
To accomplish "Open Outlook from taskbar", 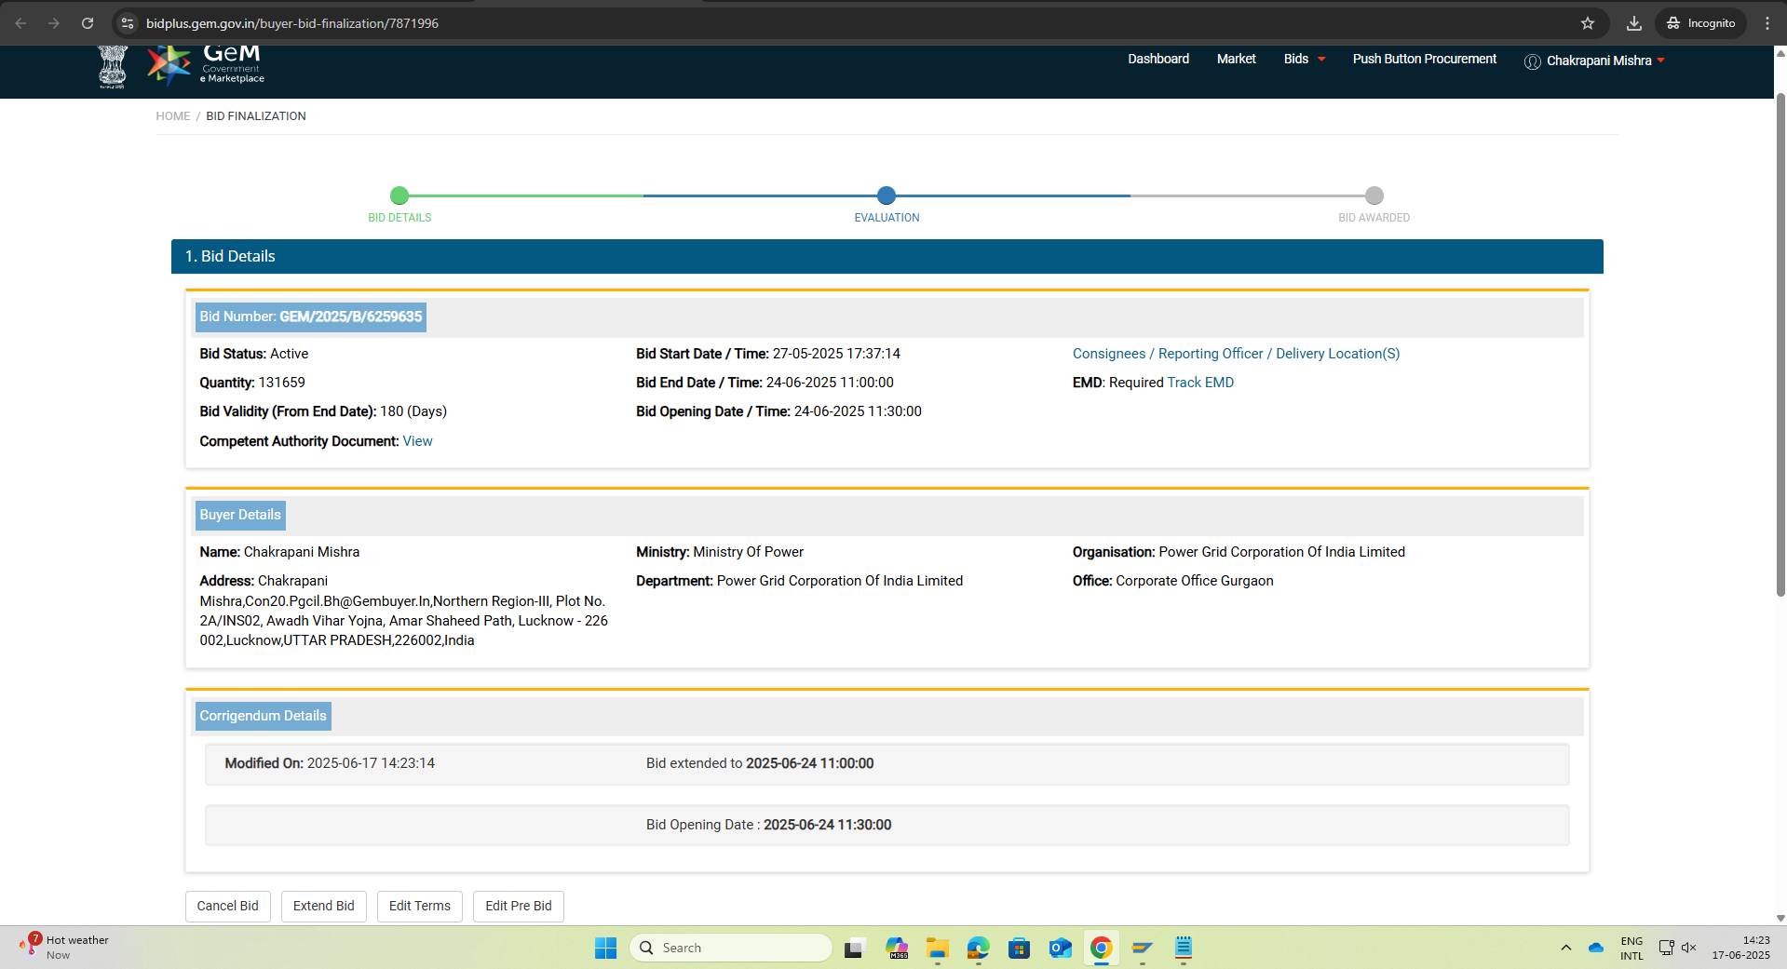I will [x=1060, y=948].
